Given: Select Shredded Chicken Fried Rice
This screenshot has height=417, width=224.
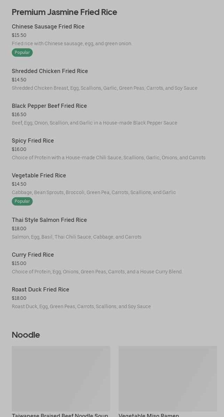Looking at the screenshot, I should [50, 71].
